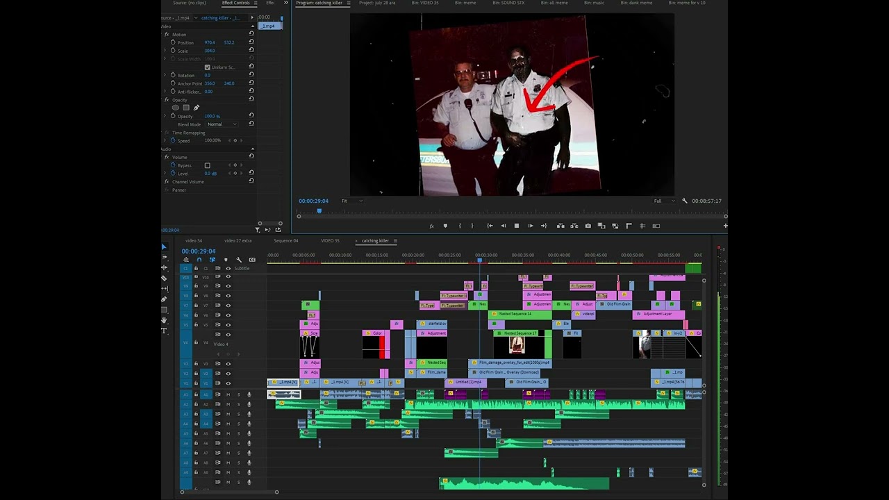Mute audio track A2

228,404
